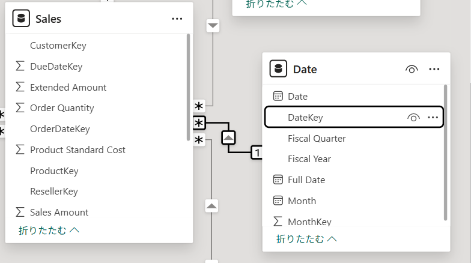
Task: Click the sigma icon beside Extended Amount
Action: click(x=20, y=87)
